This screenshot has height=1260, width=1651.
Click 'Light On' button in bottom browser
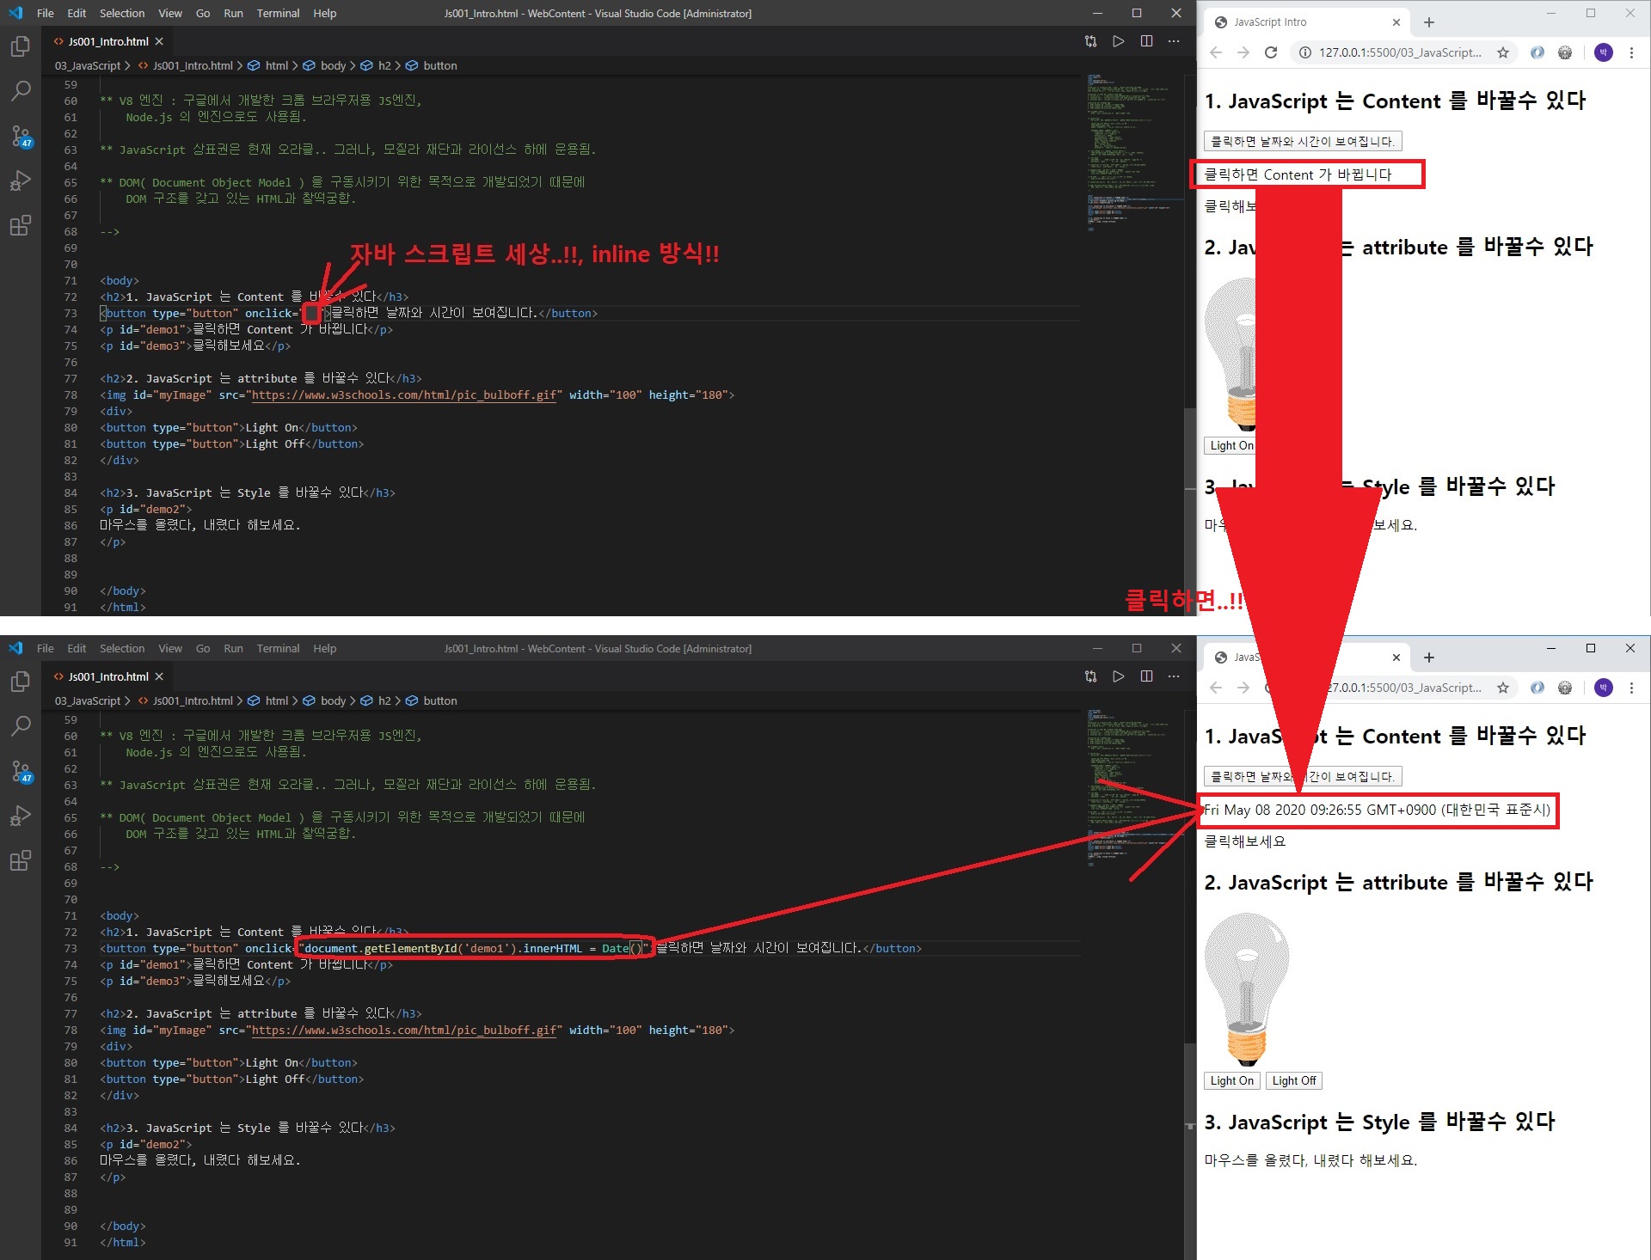1231,1080
